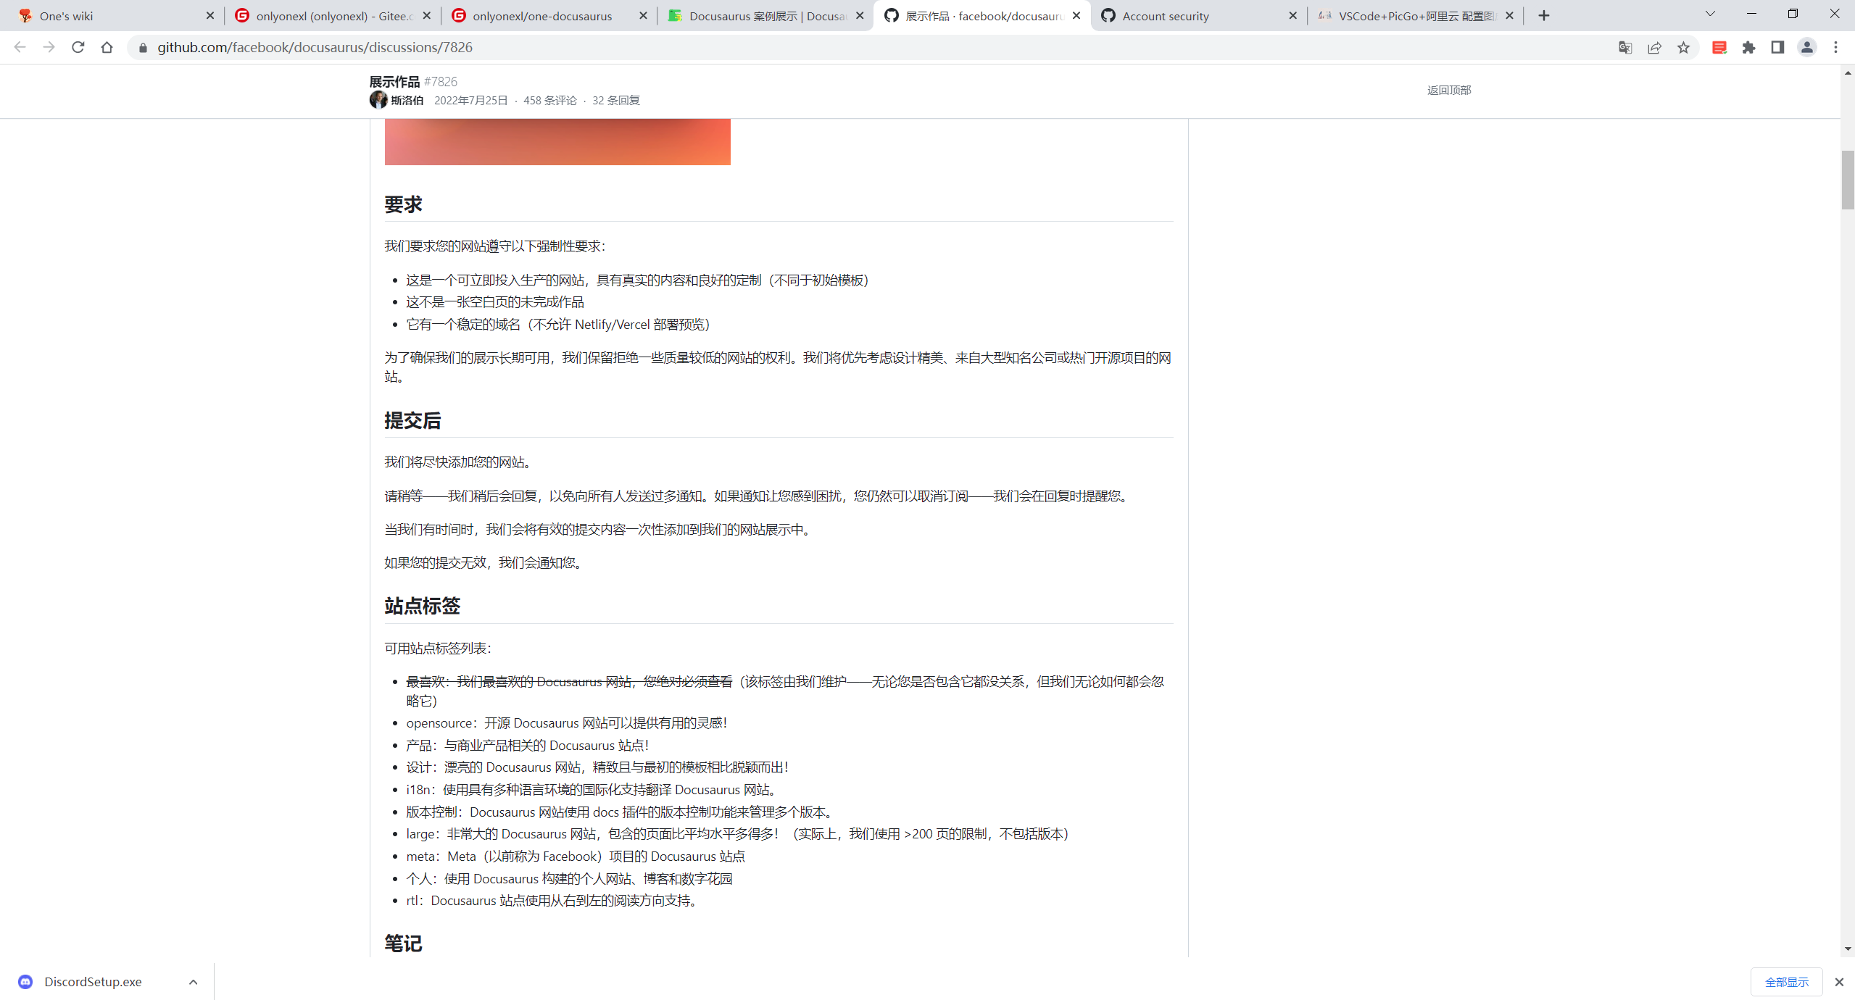Click the large tag list item
This screenshot has width=1855, height=1000.
click(x=737, y=833)
